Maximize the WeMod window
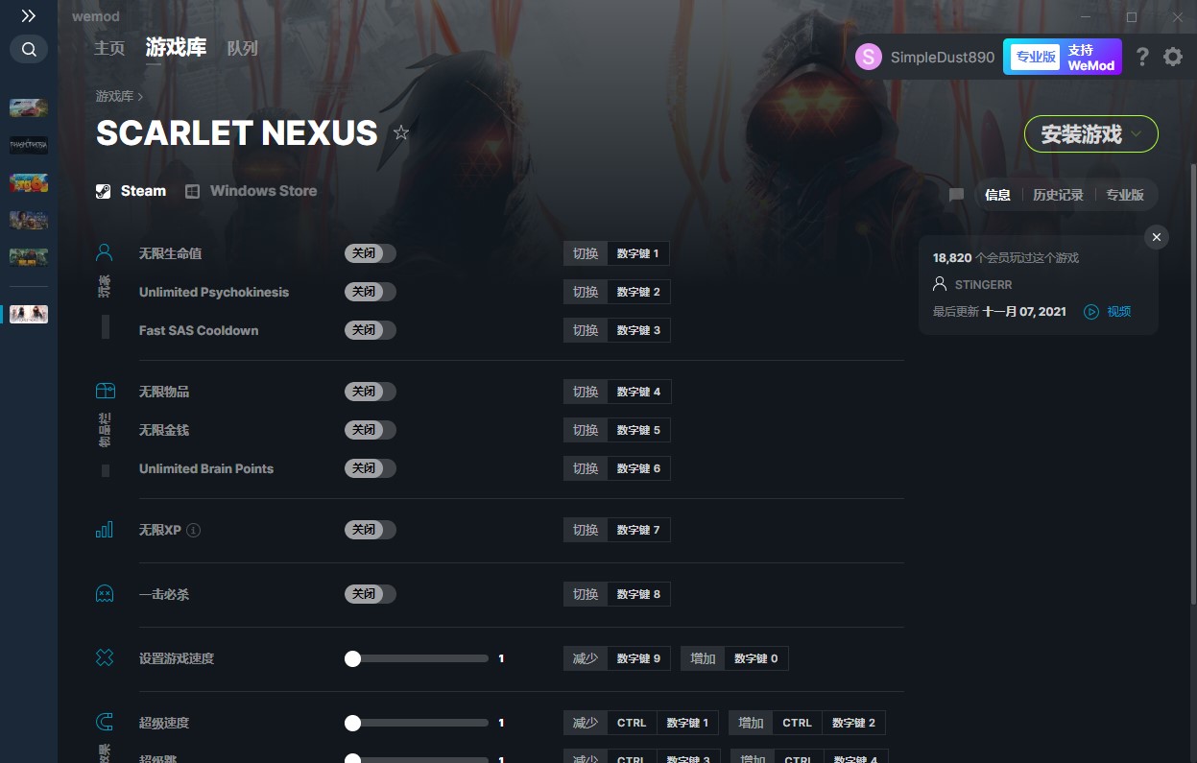This screenshot has width=1197, height=763. [1132, 17]
